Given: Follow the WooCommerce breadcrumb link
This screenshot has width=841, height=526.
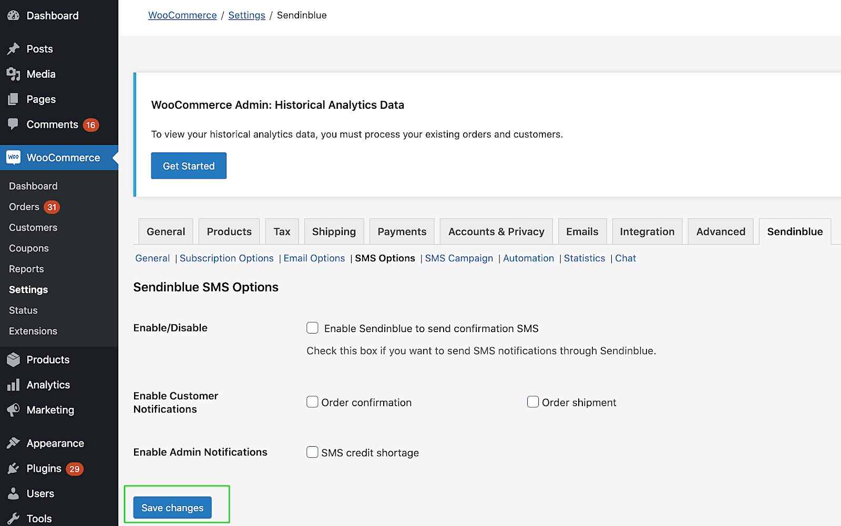Looking at the screenshot, I should click(x=182, y=15).
